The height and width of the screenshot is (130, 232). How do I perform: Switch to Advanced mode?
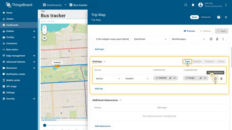click(206, 17)
